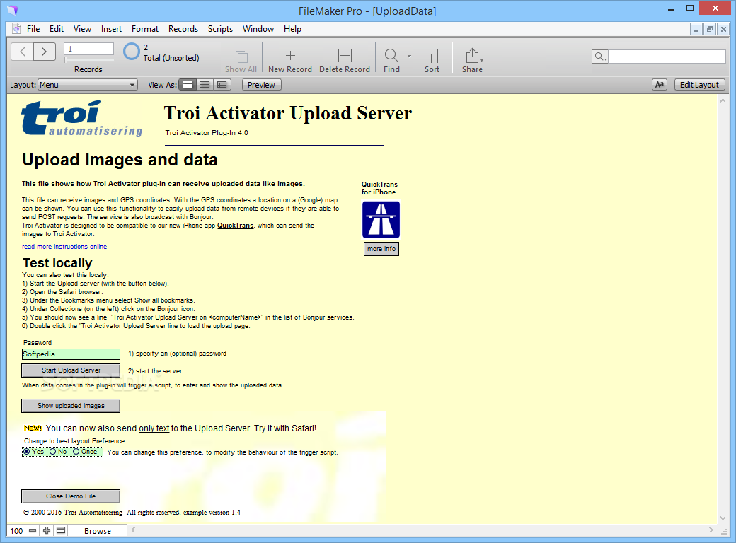The height and width of the screenshot is (543, 736).
Task: Click the horizontal scrollbar right arrow
Action: coord(711,530)
